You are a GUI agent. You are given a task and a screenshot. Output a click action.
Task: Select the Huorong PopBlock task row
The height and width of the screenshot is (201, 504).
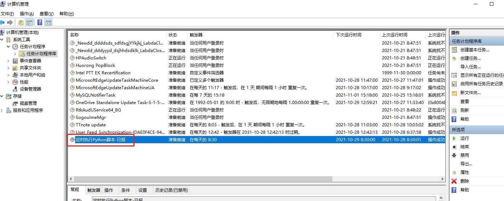[x=257, y=65]
